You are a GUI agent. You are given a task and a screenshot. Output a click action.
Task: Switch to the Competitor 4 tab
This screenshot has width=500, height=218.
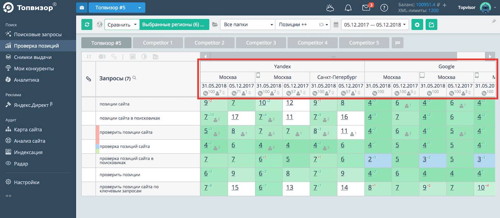pos(312,43)
